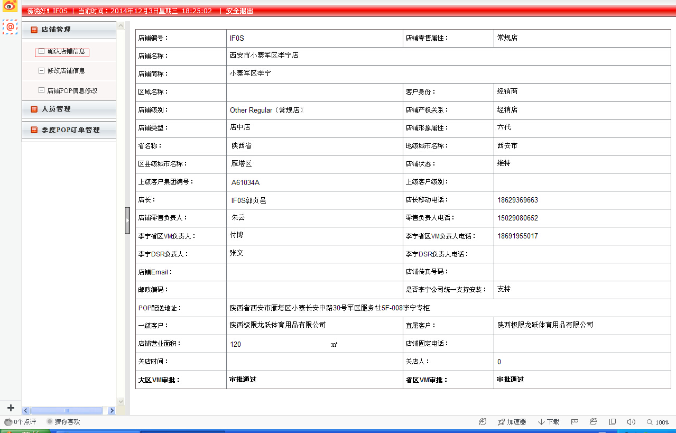
Task: Open 店铺POP信息修改 page
Action: pyautogui.click(x=72, y=90)
